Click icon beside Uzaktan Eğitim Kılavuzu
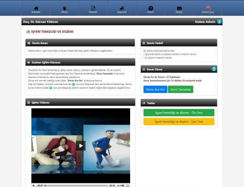Screen dimensions: 244x187 pos(28,62)
